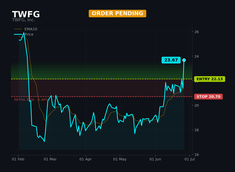Select the EMA10 legend entry
Screen dimensions: 235x172
pos(26,29)
